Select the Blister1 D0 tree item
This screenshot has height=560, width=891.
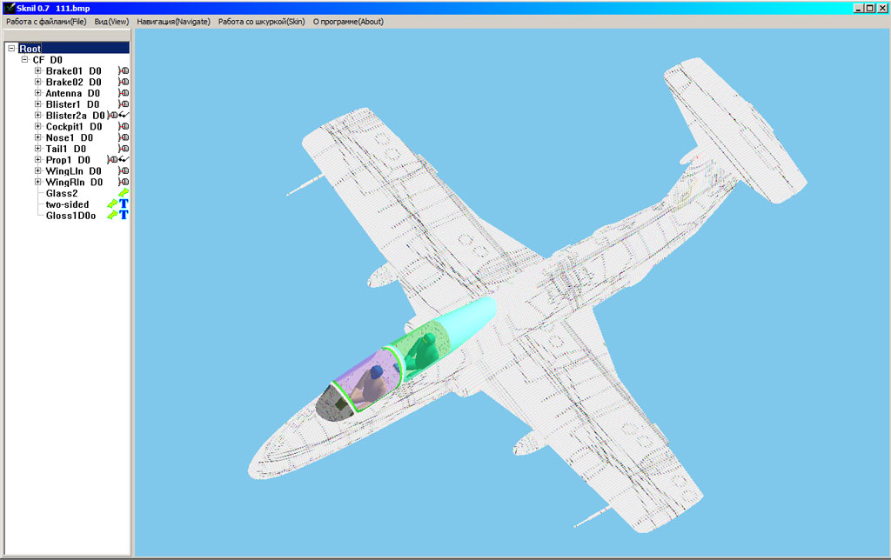(x=72, y=104)
